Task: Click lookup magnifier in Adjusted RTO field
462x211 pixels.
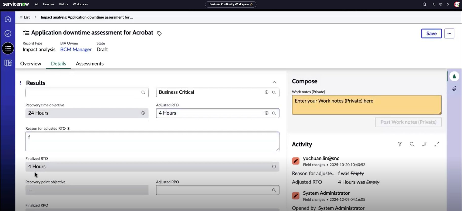Action: coord(274,113)
